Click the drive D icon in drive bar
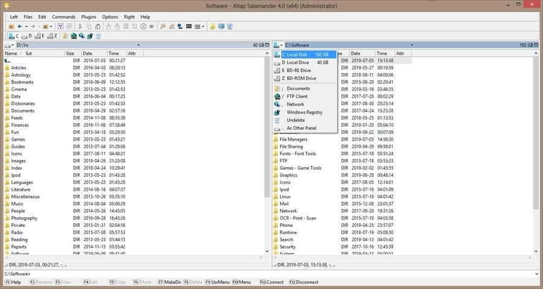The height and width of the screenshot is (289, 543). tap(27, 36)
